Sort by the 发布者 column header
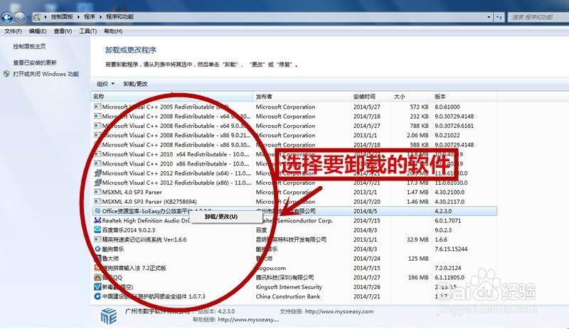Screen dimensions: 569x329 (x=302, y=97)
